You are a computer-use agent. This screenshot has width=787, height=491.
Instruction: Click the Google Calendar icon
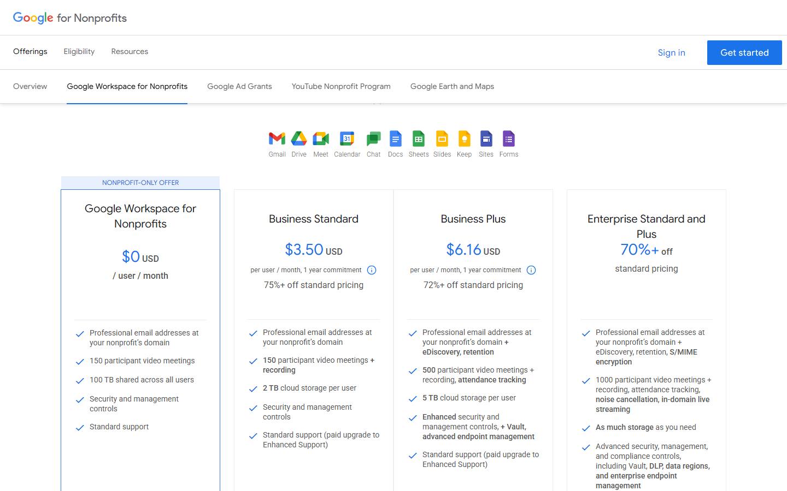347,139
